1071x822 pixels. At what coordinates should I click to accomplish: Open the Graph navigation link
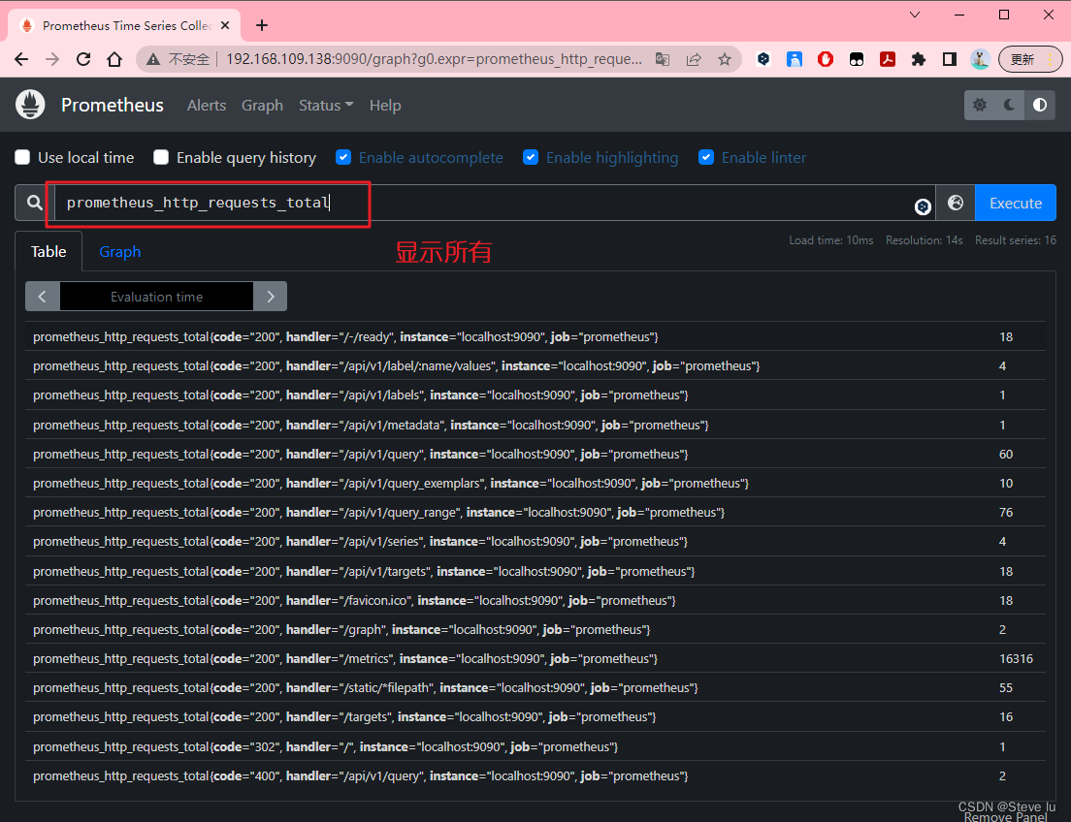pos(262,105)
